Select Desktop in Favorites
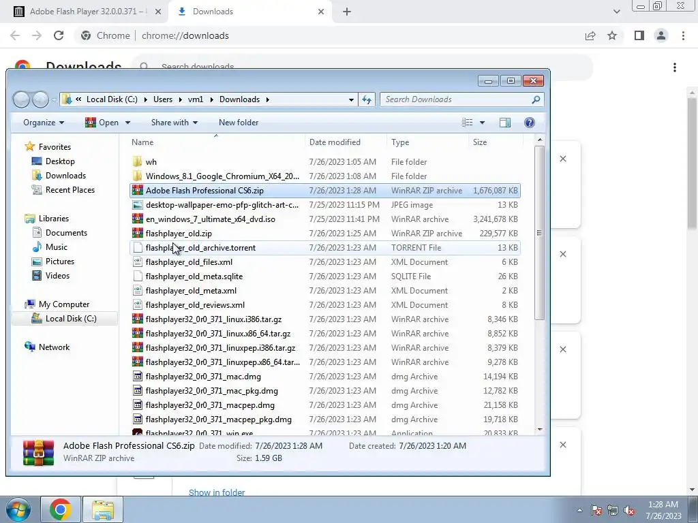 60,161
